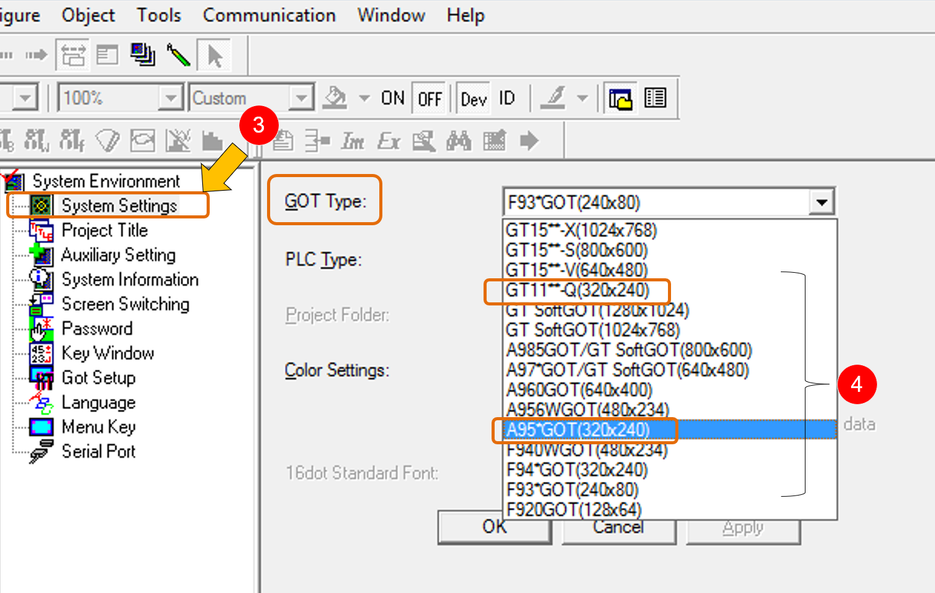Open the Communication menu

click(270, 15)
